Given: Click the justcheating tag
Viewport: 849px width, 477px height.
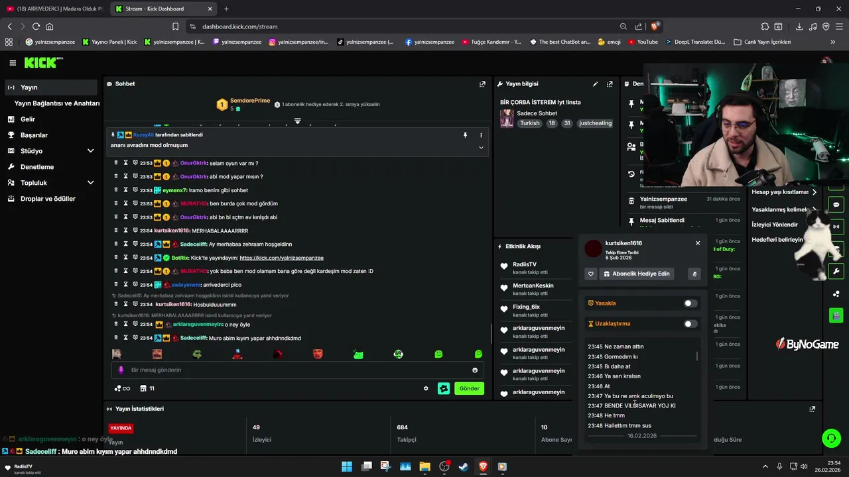Looking at the screenshot, I should tap(596, 123).
